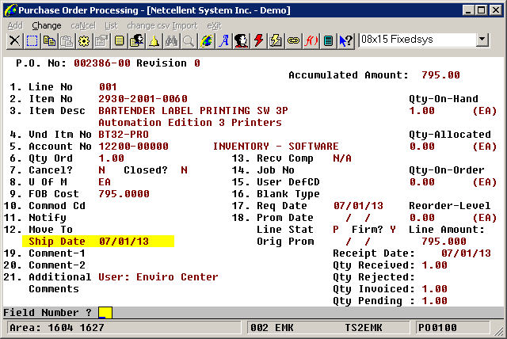Click the INVENTORY - SOFTWARE account description
This screenshot has width=507, height=339.
coord(276,146)
